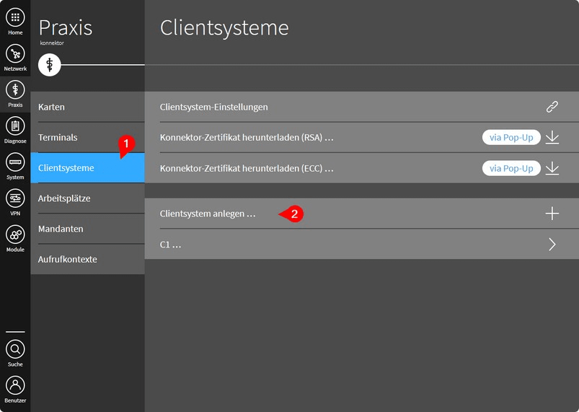Image resolution: width=579 pixels, height=412 pixels.
Task: Open the Home icon in sidebar
Action: (x=15, y=18)
